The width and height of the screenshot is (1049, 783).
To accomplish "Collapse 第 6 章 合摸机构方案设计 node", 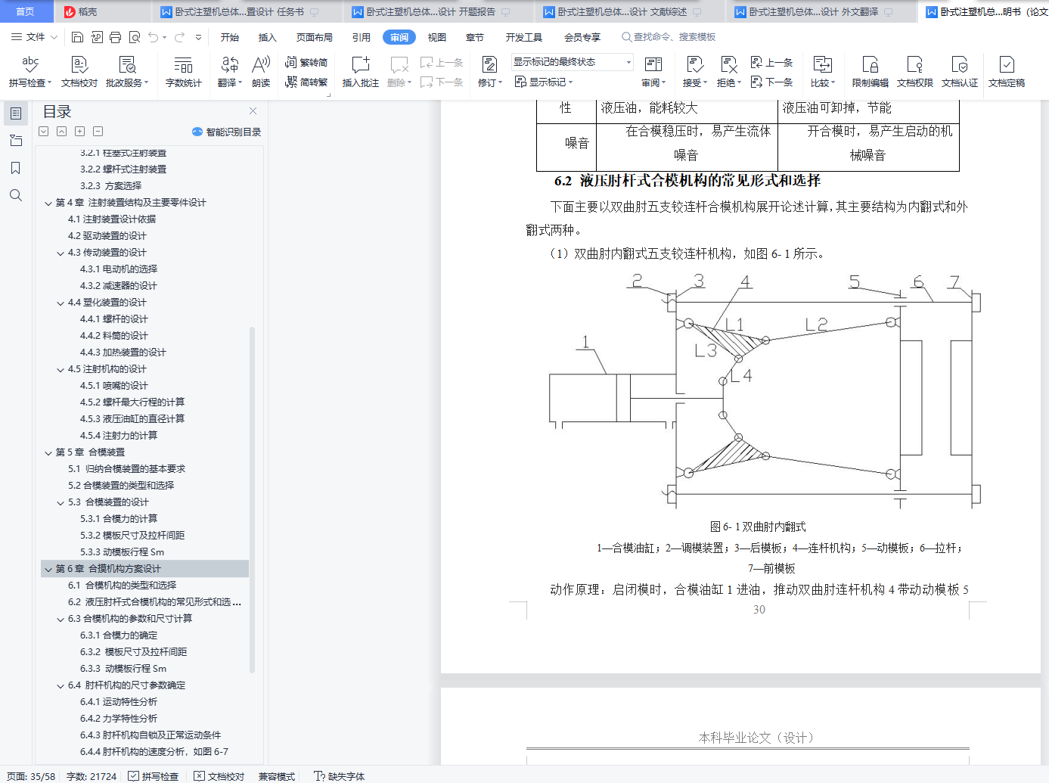I will 48,569.
